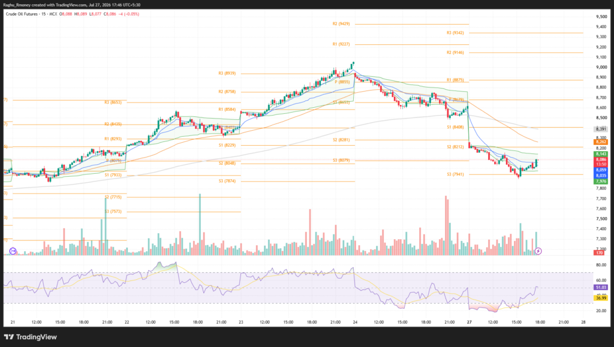The height and width of the screenshot is (347, 614).
Task: Click the R2 (9429) pivot label
Action: coord(341,24)
